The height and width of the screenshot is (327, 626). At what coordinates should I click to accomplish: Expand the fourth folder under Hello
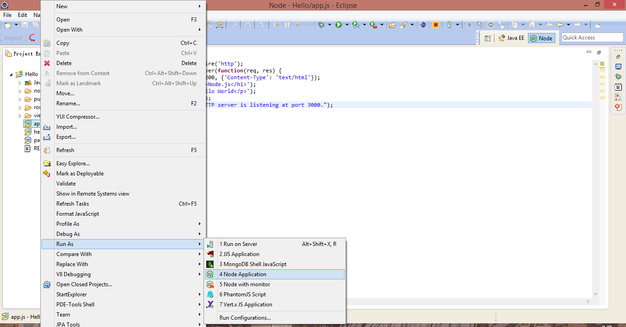[x=20, y=108]
